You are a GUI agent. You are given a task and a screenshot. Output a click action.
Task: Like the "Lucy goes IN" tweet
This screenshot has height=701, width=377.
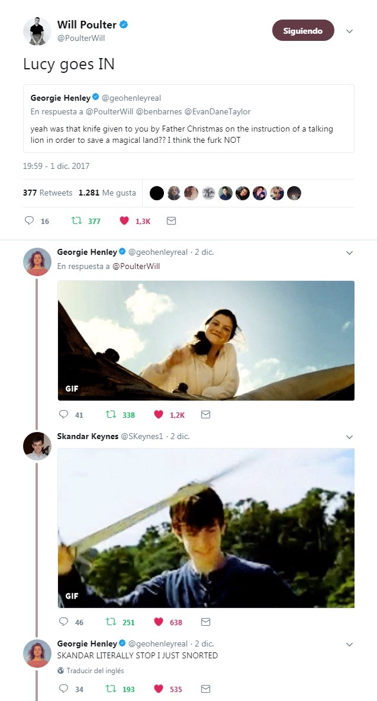click(124, 221)
